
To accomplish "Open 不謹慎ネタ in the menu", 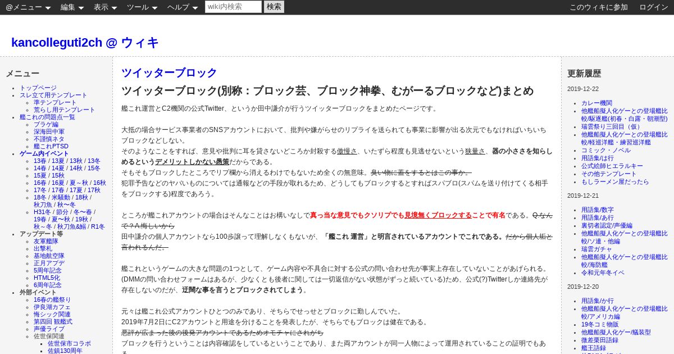I will pos(49,139).
